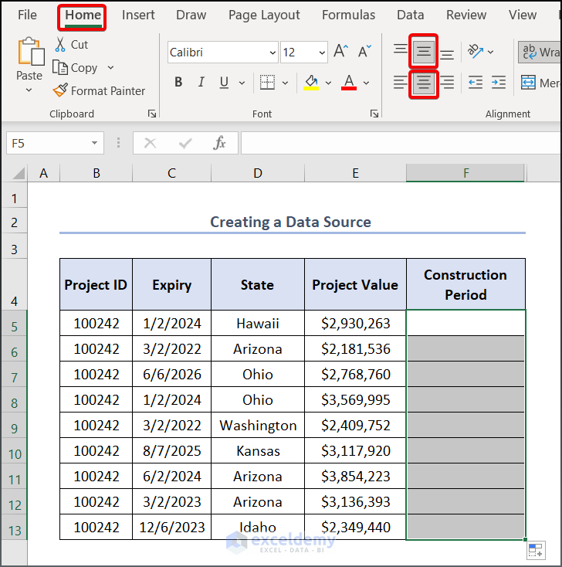The image size is (562, 567).
Task: Expand the Copy dropdown arrow
Action: 110,68
